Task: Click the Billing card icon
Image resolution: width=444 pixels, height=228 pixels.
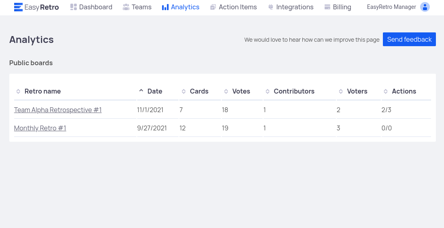Action: tap(327, 7)
